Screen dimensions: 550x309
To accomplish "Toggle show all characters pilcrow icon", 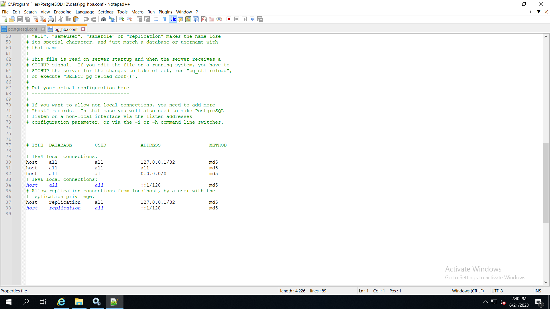I will coord(165,19).
